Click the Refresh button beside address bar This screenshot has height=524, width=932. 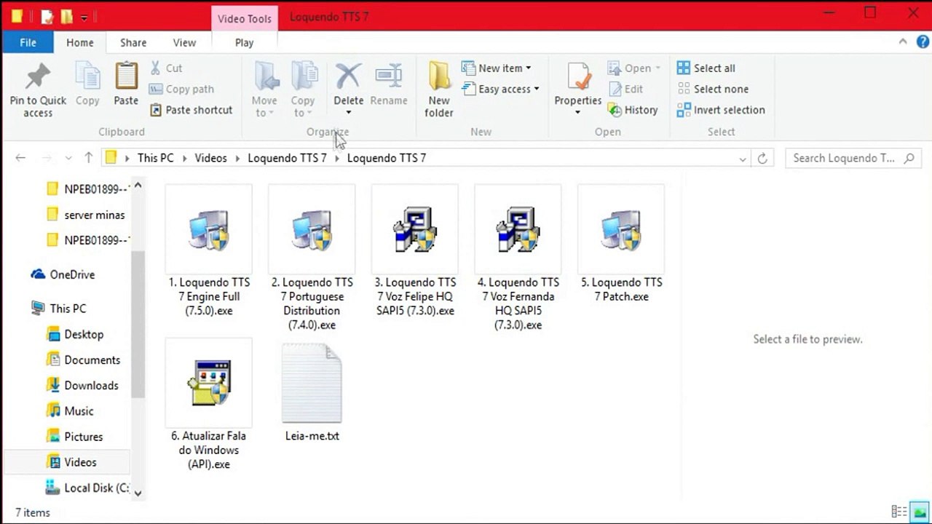762,158
